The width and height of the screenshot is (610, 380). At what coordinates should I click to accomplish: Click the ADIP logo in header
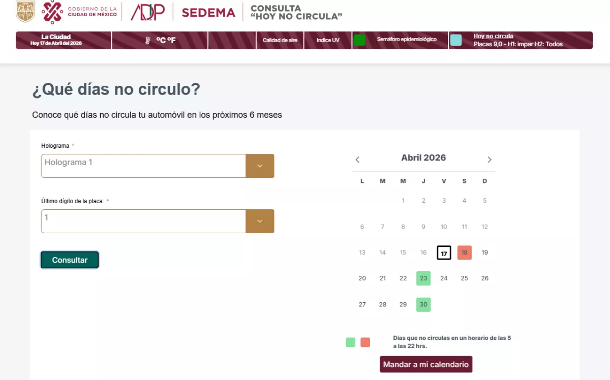click(x=147, y=12)
